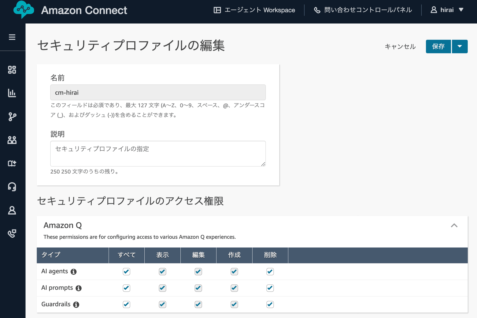Click the Amazon Connect title link
Screen dimensions: 477x318
coord(84,10)
